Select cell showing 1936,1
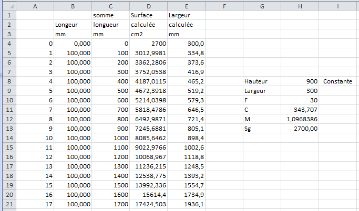 point(187,204)
